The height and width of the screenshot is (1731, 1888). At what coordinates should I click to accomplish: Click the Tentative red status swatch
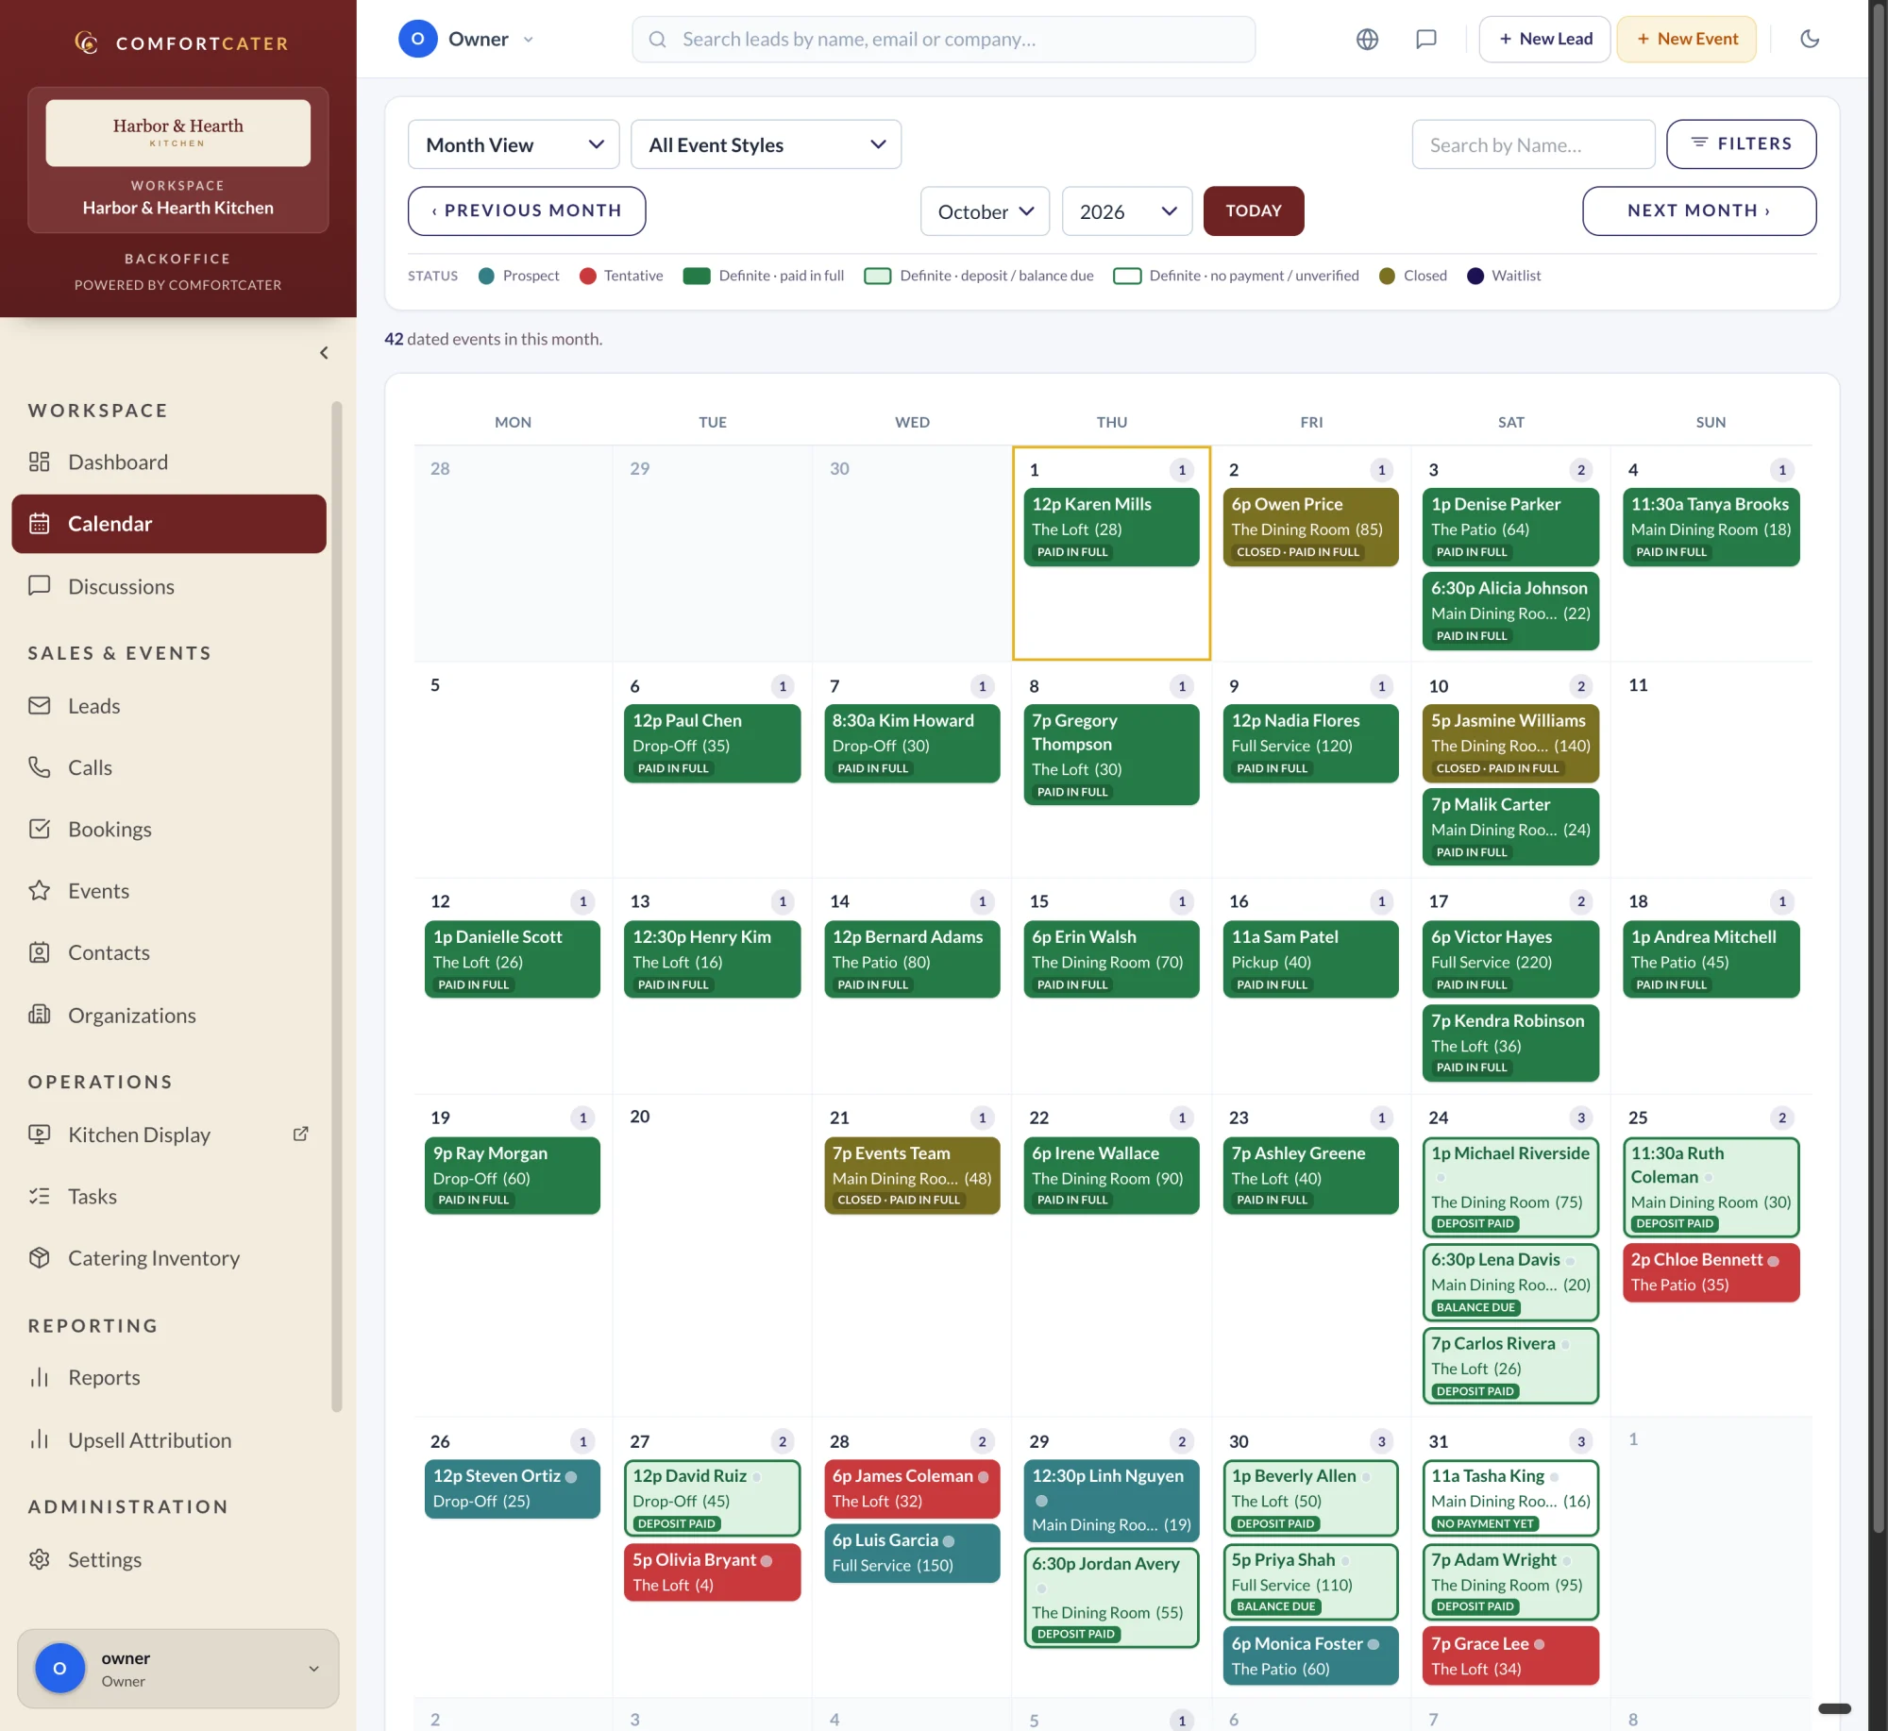click(587, 276)
